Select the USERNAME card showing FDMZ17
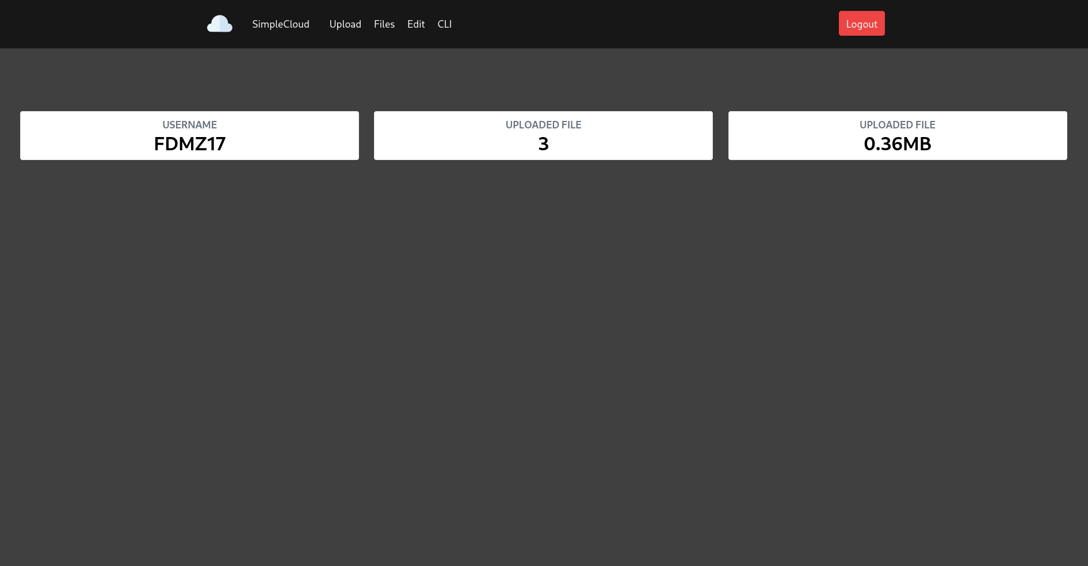Image resolution: width=1088 pixels, height=566 pixels. tap(189, 135)
